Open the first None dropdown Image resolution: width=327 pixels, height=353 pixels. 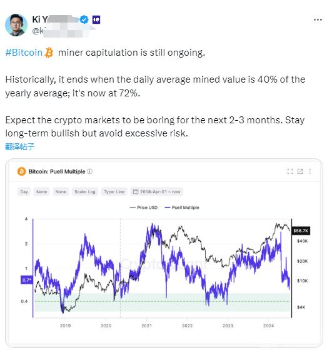pyautogui.click(x=42, y=192)
